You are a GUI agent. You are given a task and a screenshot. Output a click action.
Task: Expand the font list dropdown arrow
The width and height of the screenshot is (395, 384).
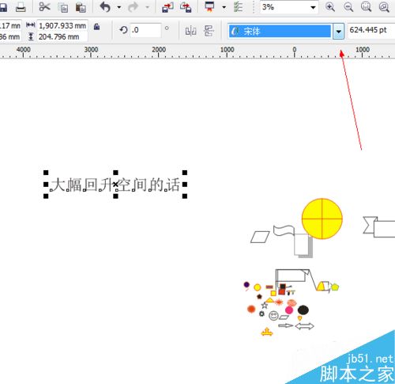[338, 32]
